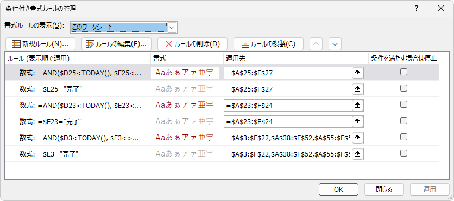Viewport: 454px width, 201px height.
Task: Collapse the range picker for the $E3="完了" rule
Action: point(357,154)
